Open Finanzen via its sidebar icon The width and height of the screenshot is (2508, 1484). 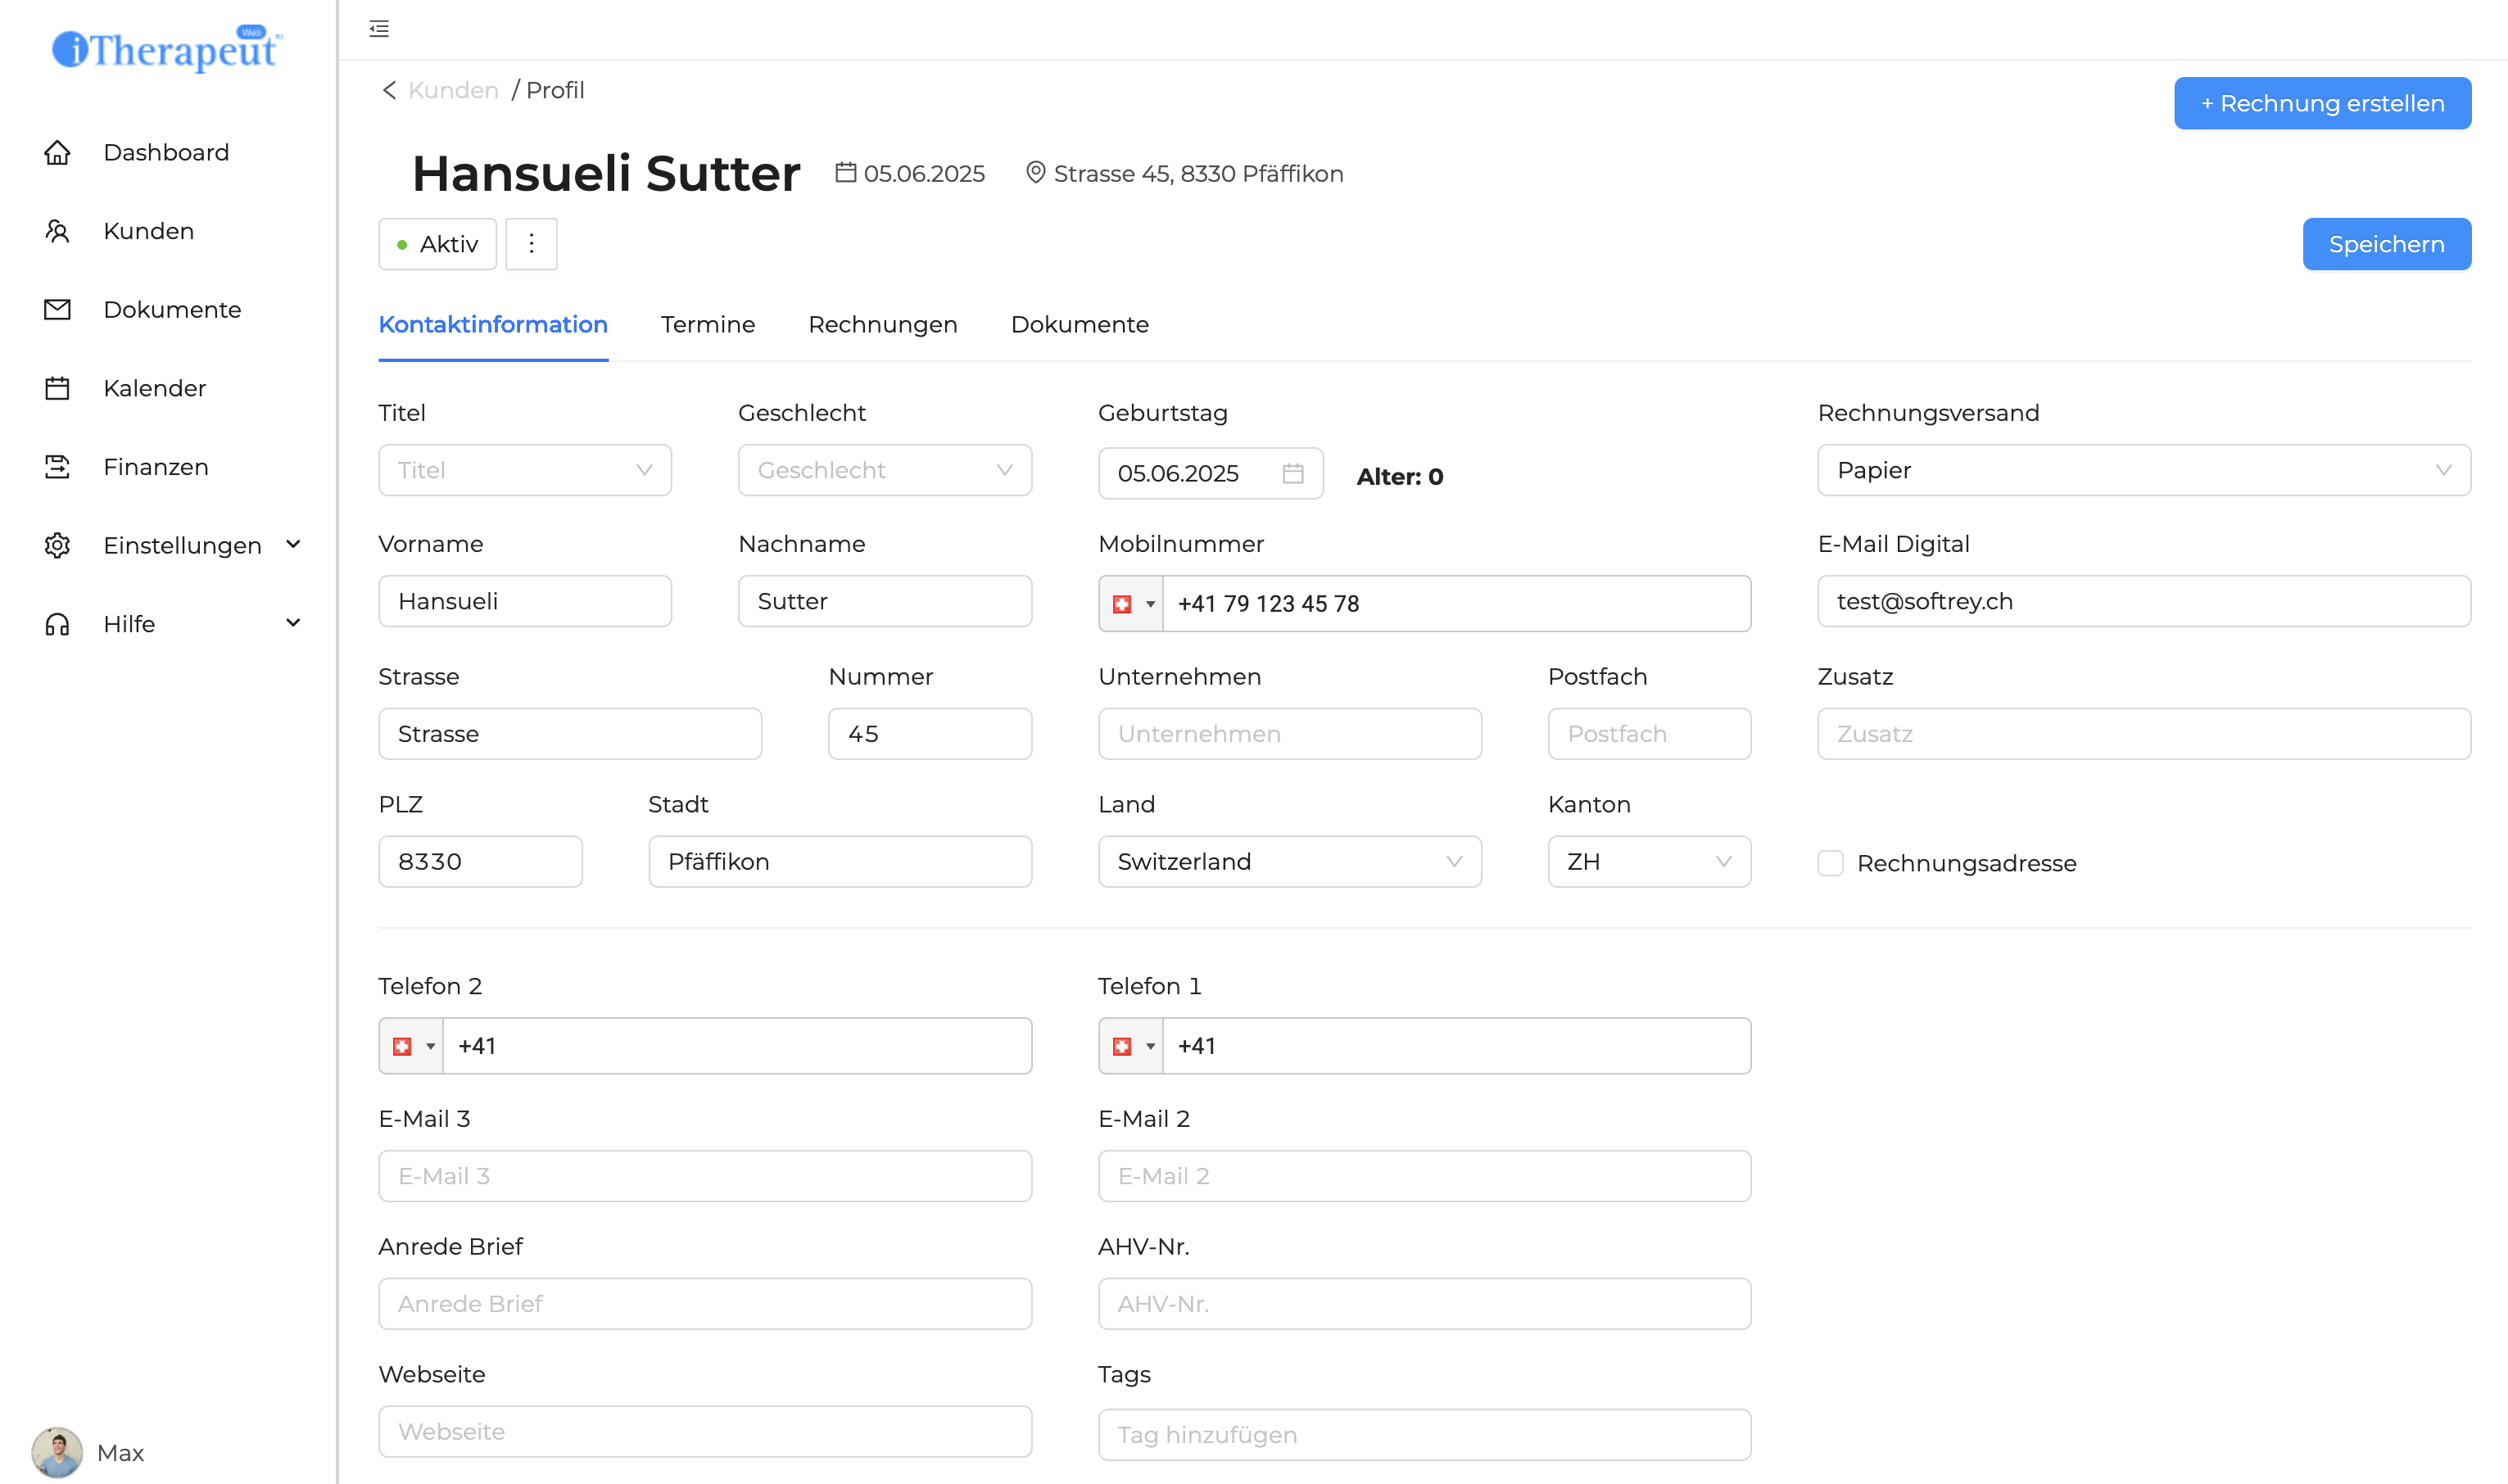[x=57, y=467]
